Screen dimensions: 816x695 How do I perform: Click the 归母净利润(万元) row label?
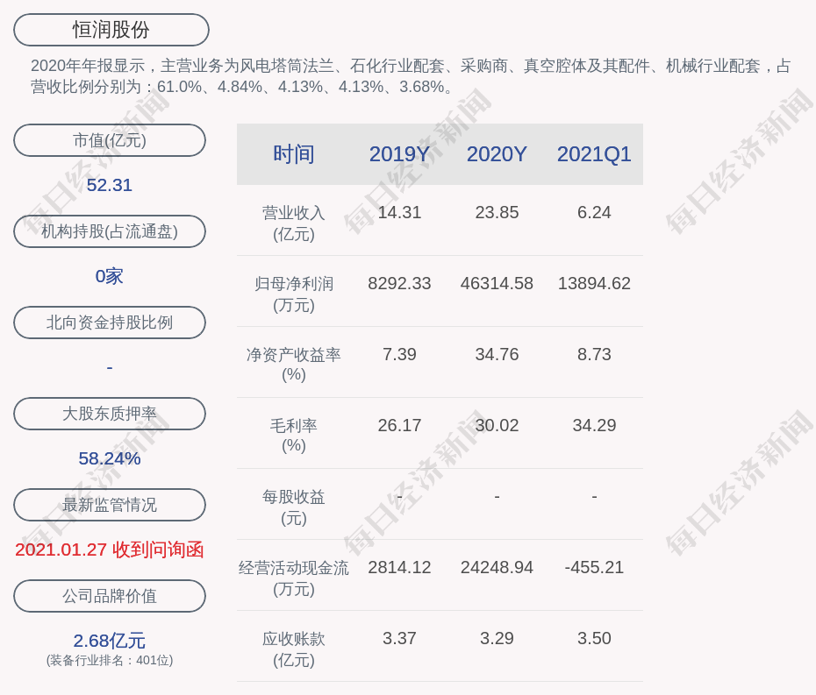click(294, 294)
